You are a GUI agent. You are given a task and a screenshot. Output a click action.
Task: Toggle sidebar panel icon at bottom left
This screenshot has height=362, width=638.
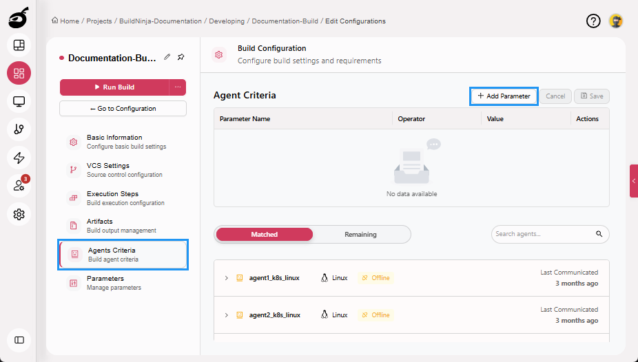point(19,340)
